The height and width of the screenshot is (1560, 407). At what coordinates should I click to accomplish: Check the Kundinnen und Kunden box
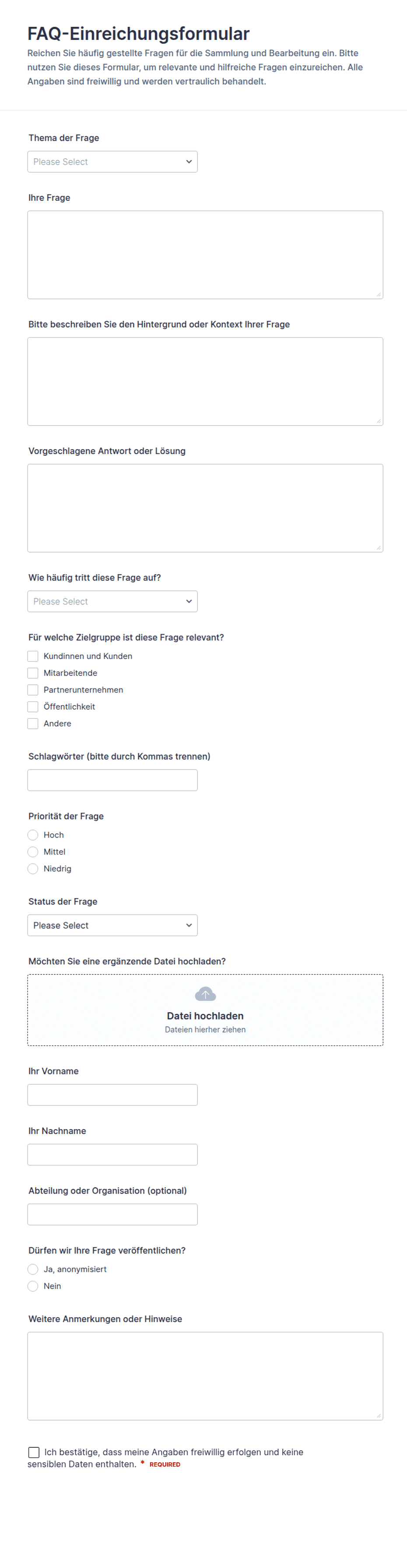(x=33, y=656)
